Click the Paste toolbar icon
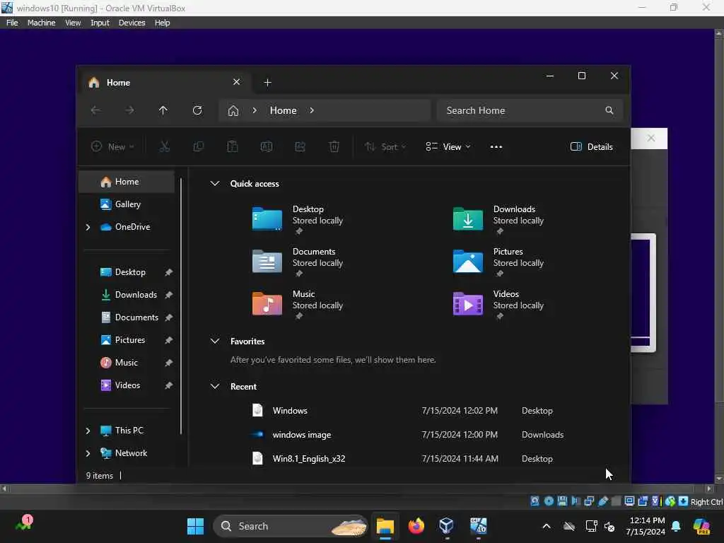The width and height of the screenshot is (724, 543). click(x=232, y=147)
